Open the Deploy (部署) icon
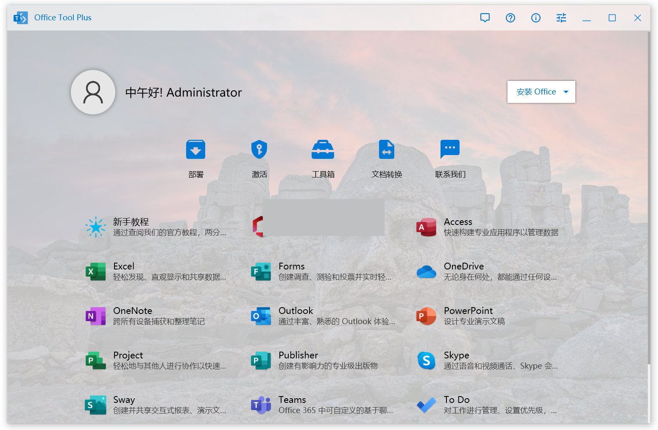This screenshot has width=658, height=430. 195,150
